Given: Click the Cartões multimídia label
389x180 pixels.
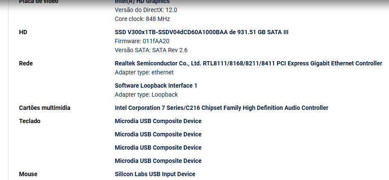Looking at the screenshot, I should pyautogui.click(x=44, y=108).
